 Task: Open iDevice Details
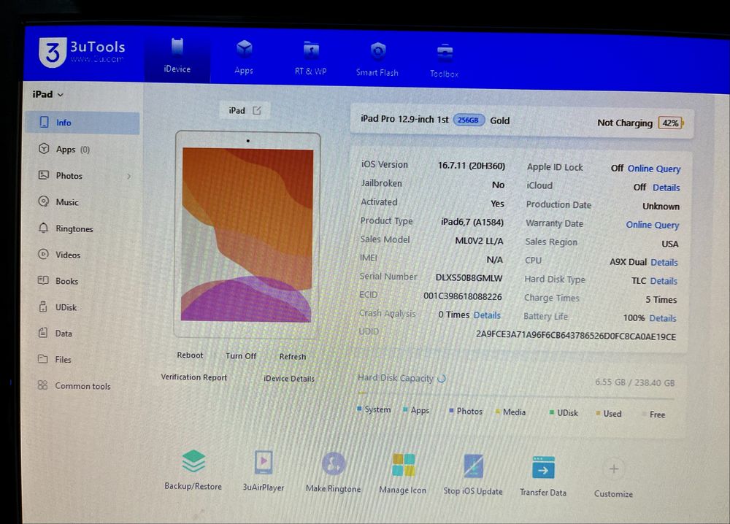[289, 379]
